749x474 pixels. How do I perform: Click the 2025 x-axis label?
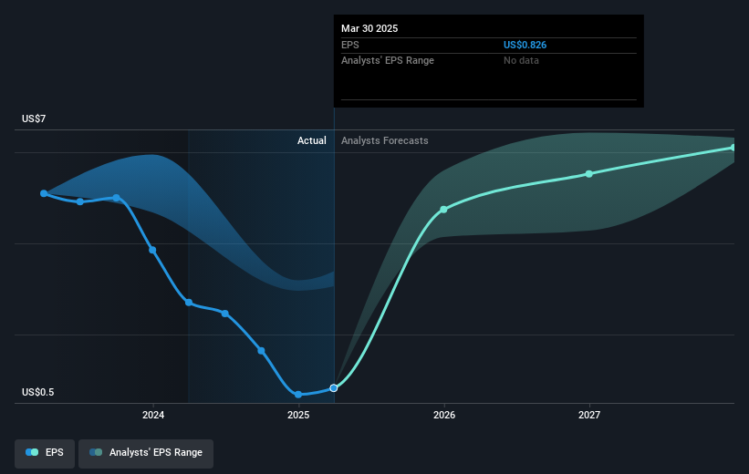pyautogui.click(x=298, y=415)
